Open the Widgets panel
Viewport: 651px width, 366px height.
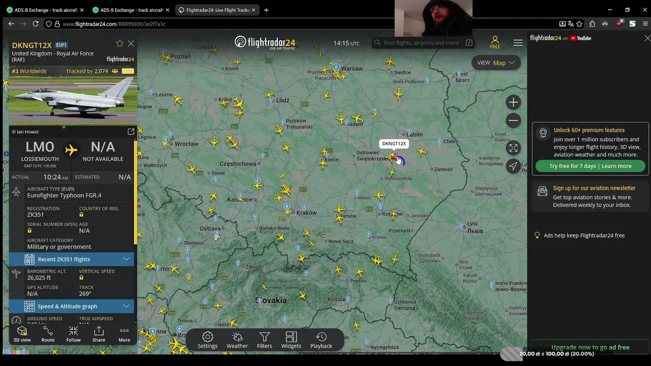291,340
